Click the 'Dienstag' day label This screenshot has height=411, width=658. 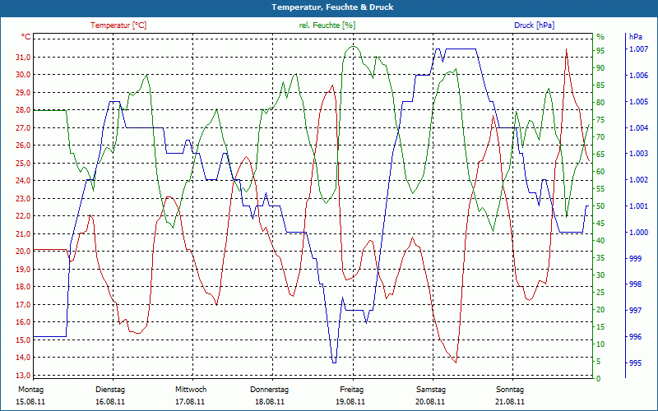coord(110,390)
